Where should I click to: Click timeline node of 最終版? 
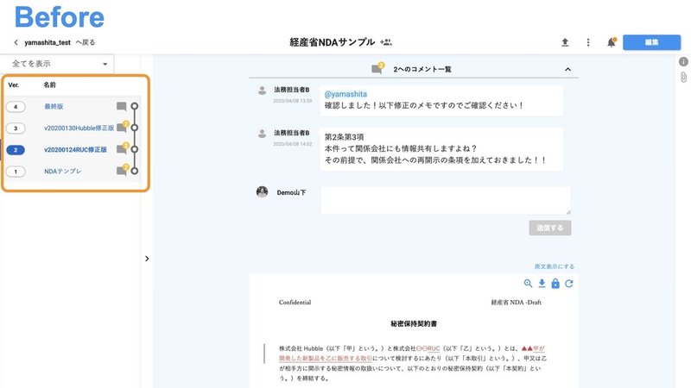135,106
